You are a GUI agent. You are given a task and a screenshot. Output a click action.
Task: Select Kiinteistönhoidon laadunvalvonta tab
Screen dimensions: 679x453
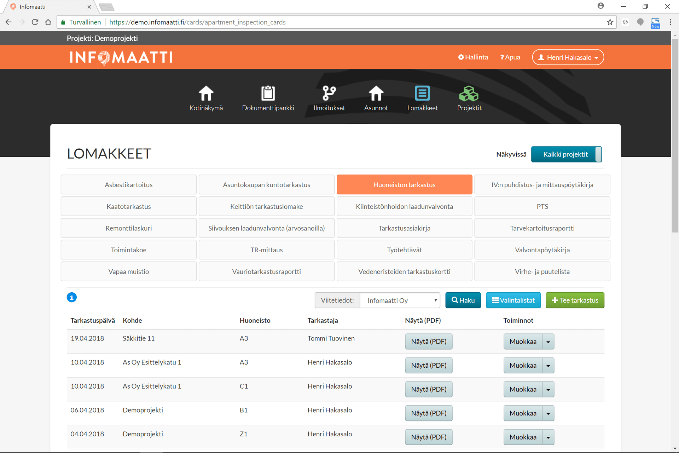pyautogui.click(x=404, y=206)
